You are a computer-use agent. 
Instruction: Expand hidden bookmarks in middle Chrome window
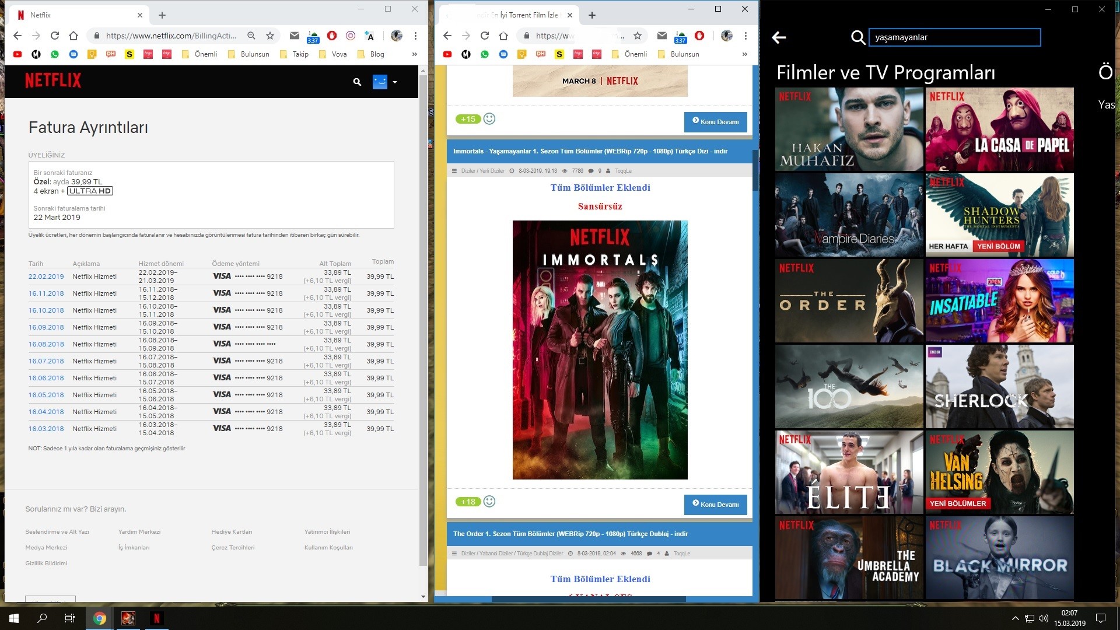744,54
